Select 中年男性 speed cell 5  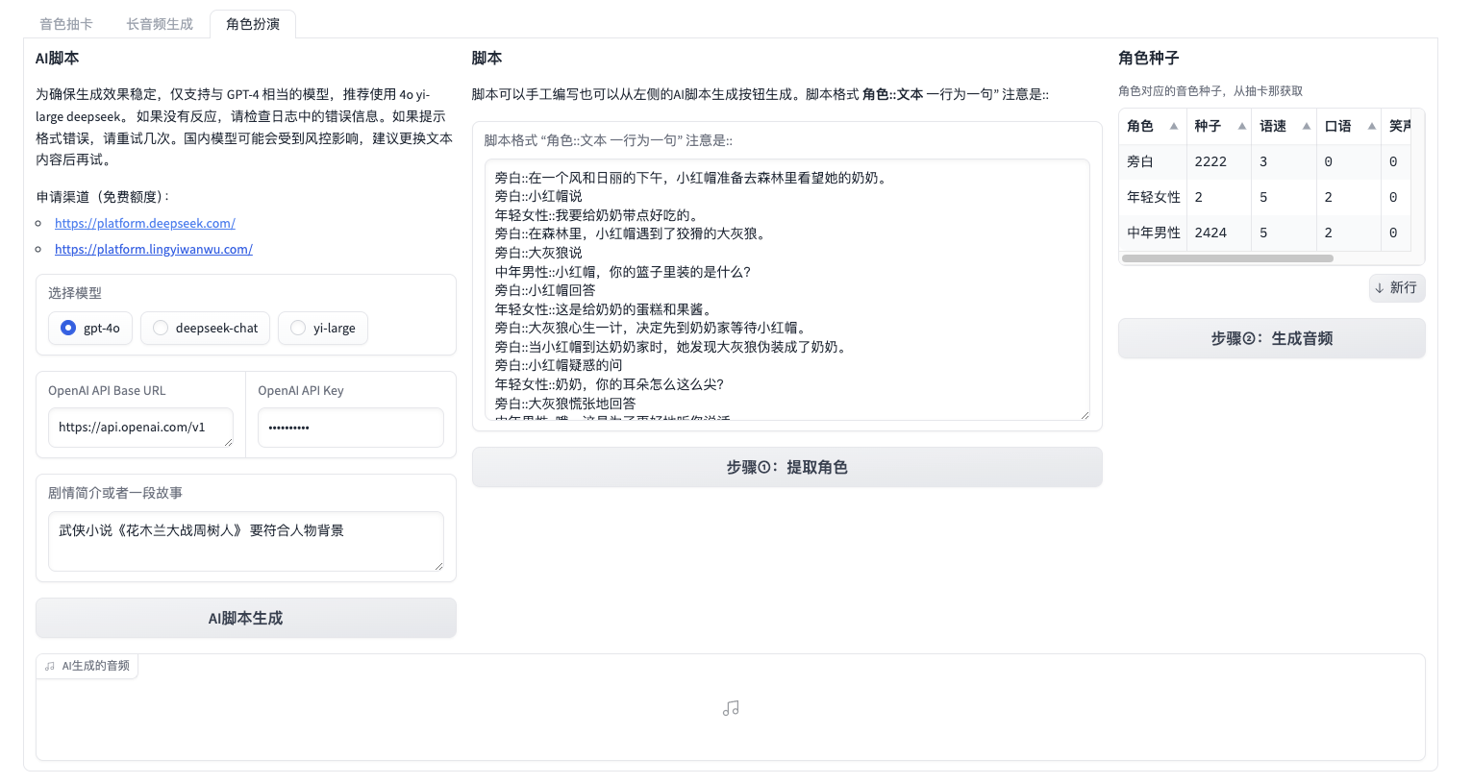pyautogui.click(x=1285, y=233)
